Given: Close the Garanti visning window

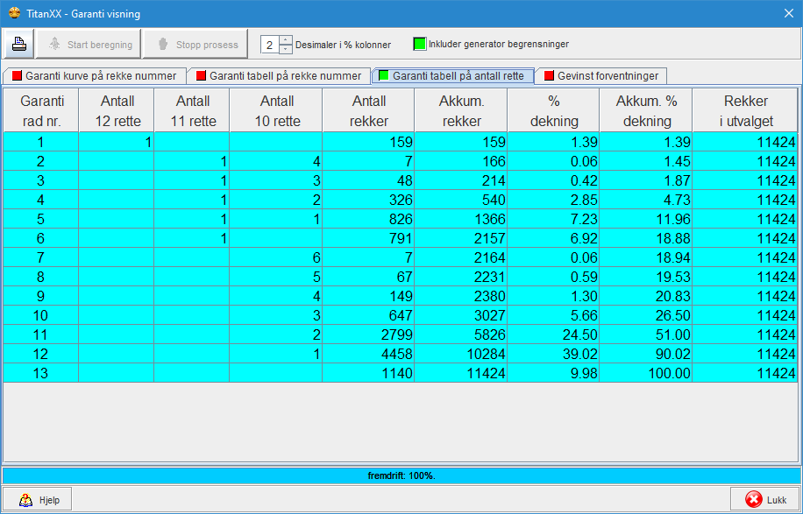Looking at the screenshot, I should tap(789, 14).
